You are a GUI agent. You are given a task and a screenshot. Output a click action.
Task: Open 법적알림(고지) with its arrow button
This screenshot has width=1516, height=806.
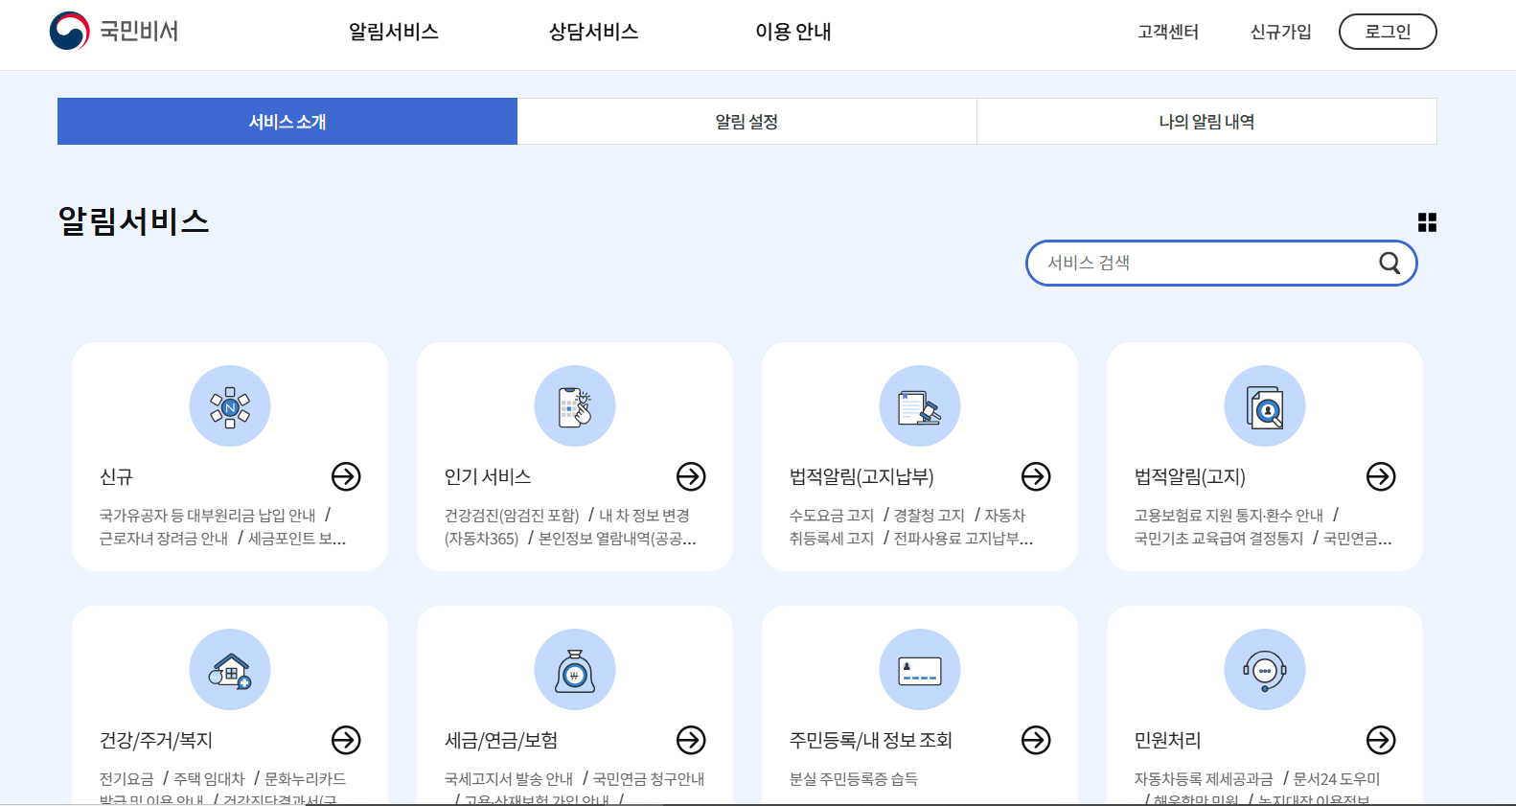tap(1381, 476)
